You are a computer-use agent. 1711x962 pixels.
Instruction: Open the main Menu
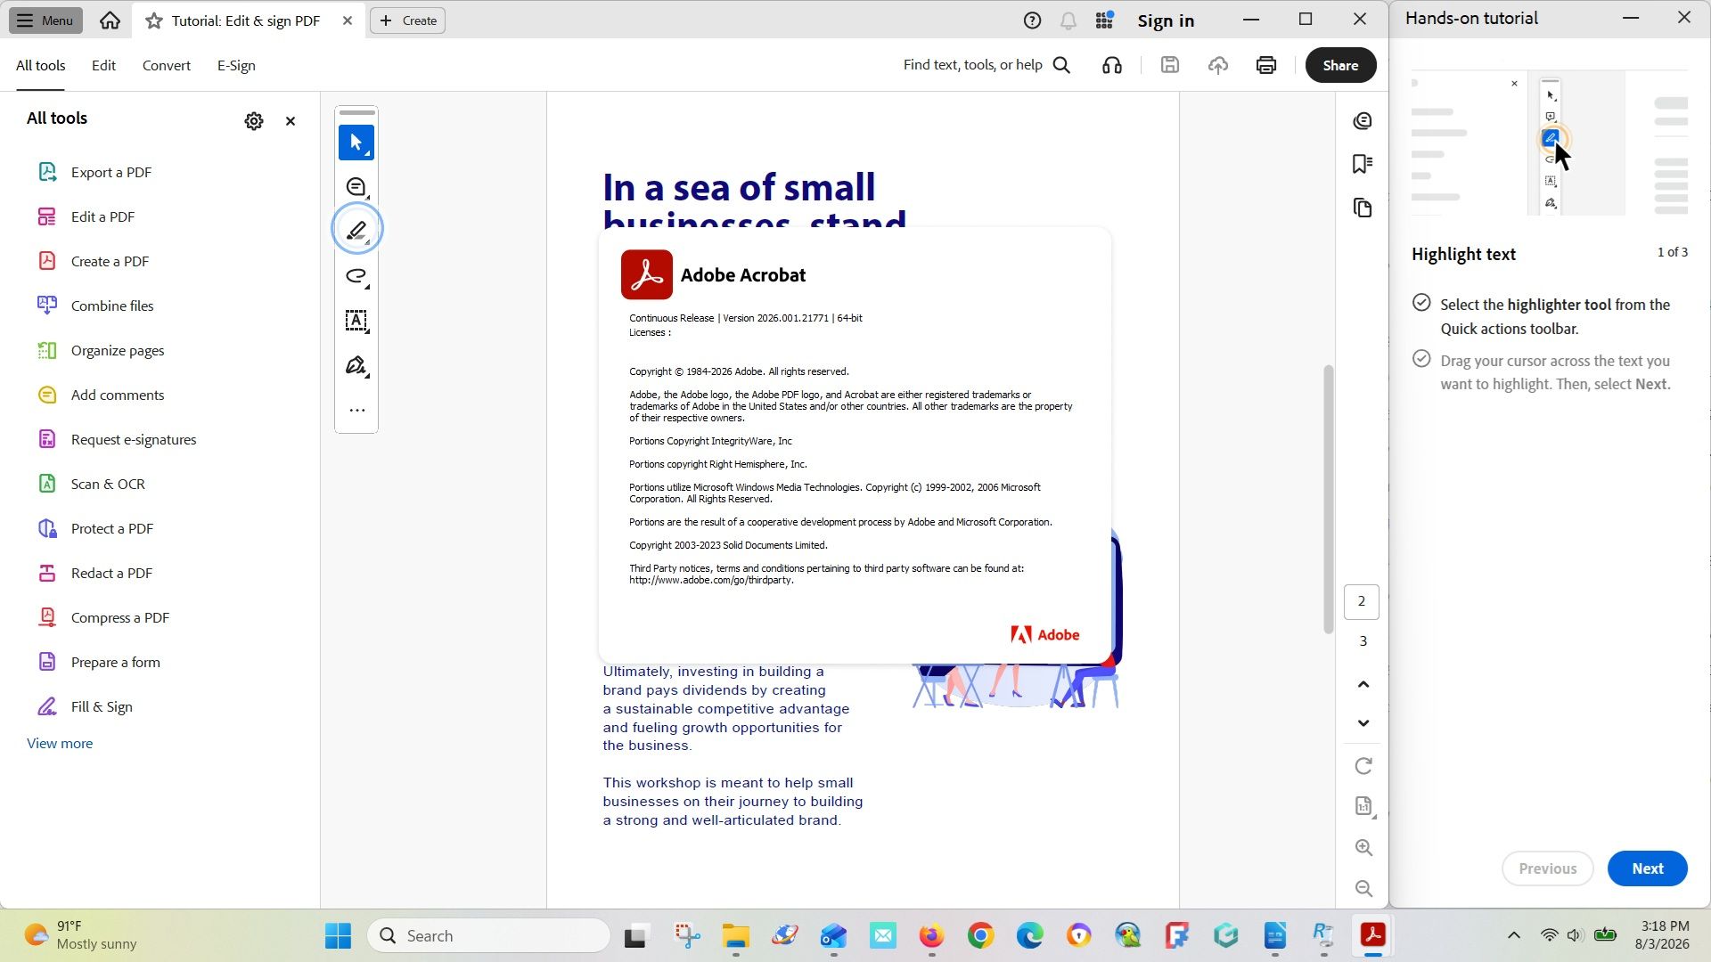[45, 20]
